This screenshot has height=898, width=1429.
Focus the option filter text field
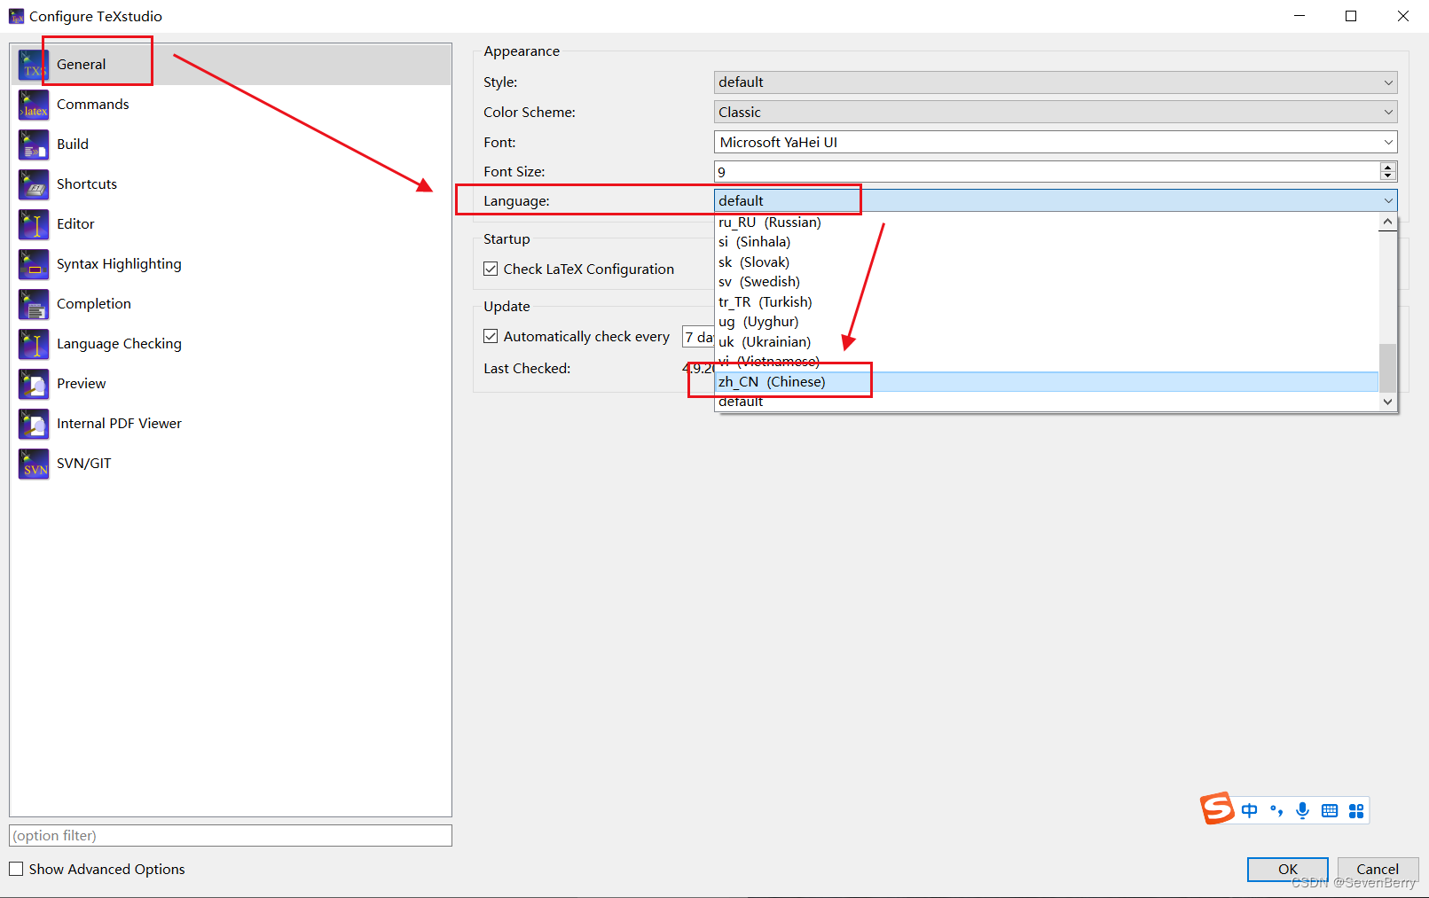click(x=231, y=836)
